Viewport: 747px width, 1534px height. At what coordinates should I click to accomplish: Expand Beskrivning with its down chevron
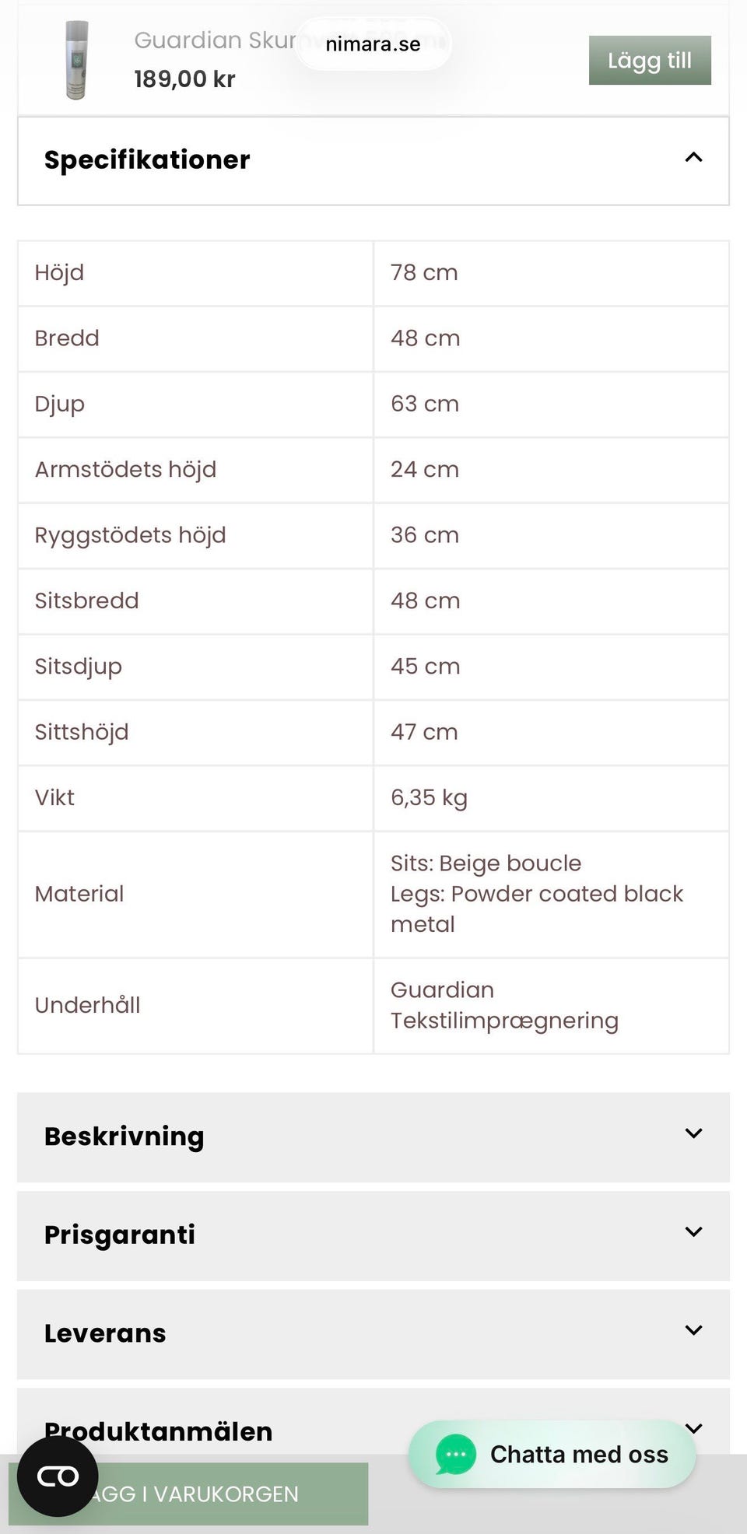(693, 1133)
